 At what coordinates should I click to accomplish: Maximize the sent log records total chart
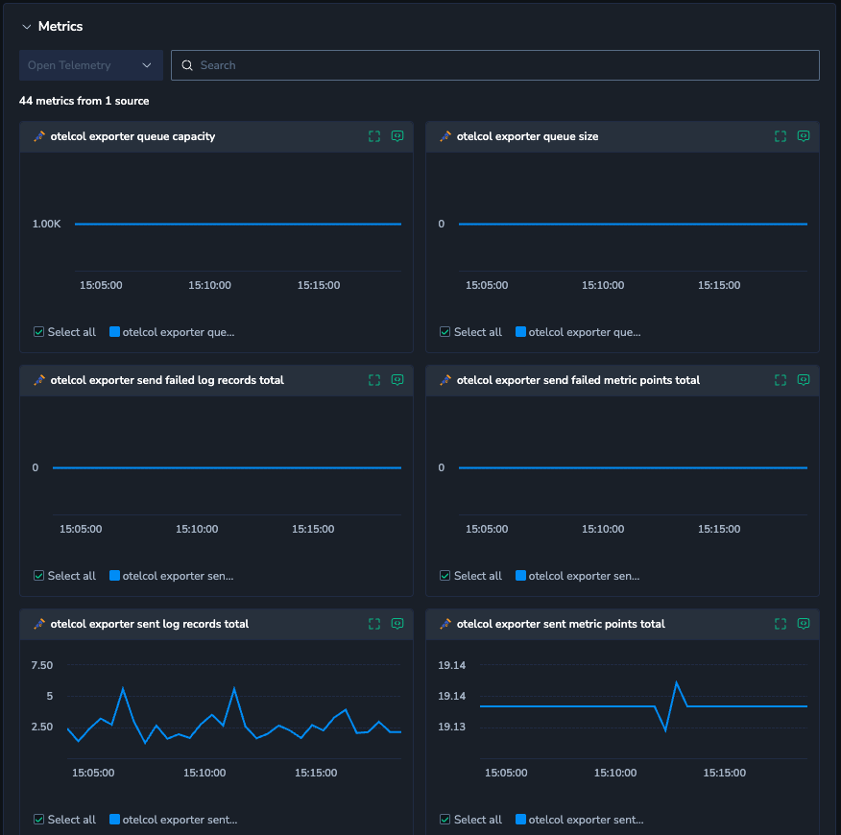[x=374, y=624]
